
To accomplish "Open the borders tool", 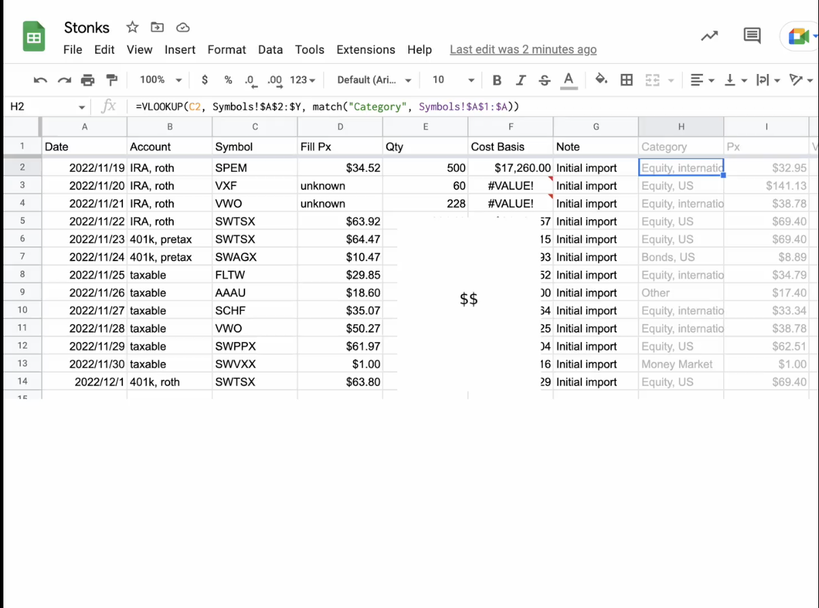I will pyautogui.click(x=627, y=80).
